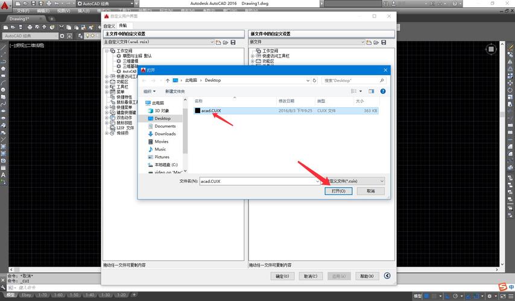Sort files by 修改日期 column header
This screenshot has height=301, width=515.
point(286,101)
